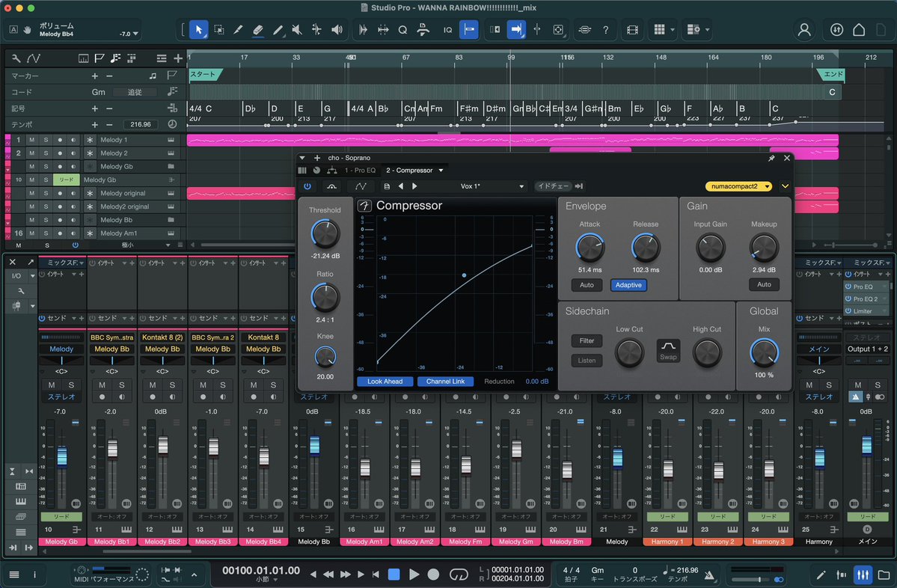
Task: Open the numacompact2 yellow dropdown
Action: (738, 186)
